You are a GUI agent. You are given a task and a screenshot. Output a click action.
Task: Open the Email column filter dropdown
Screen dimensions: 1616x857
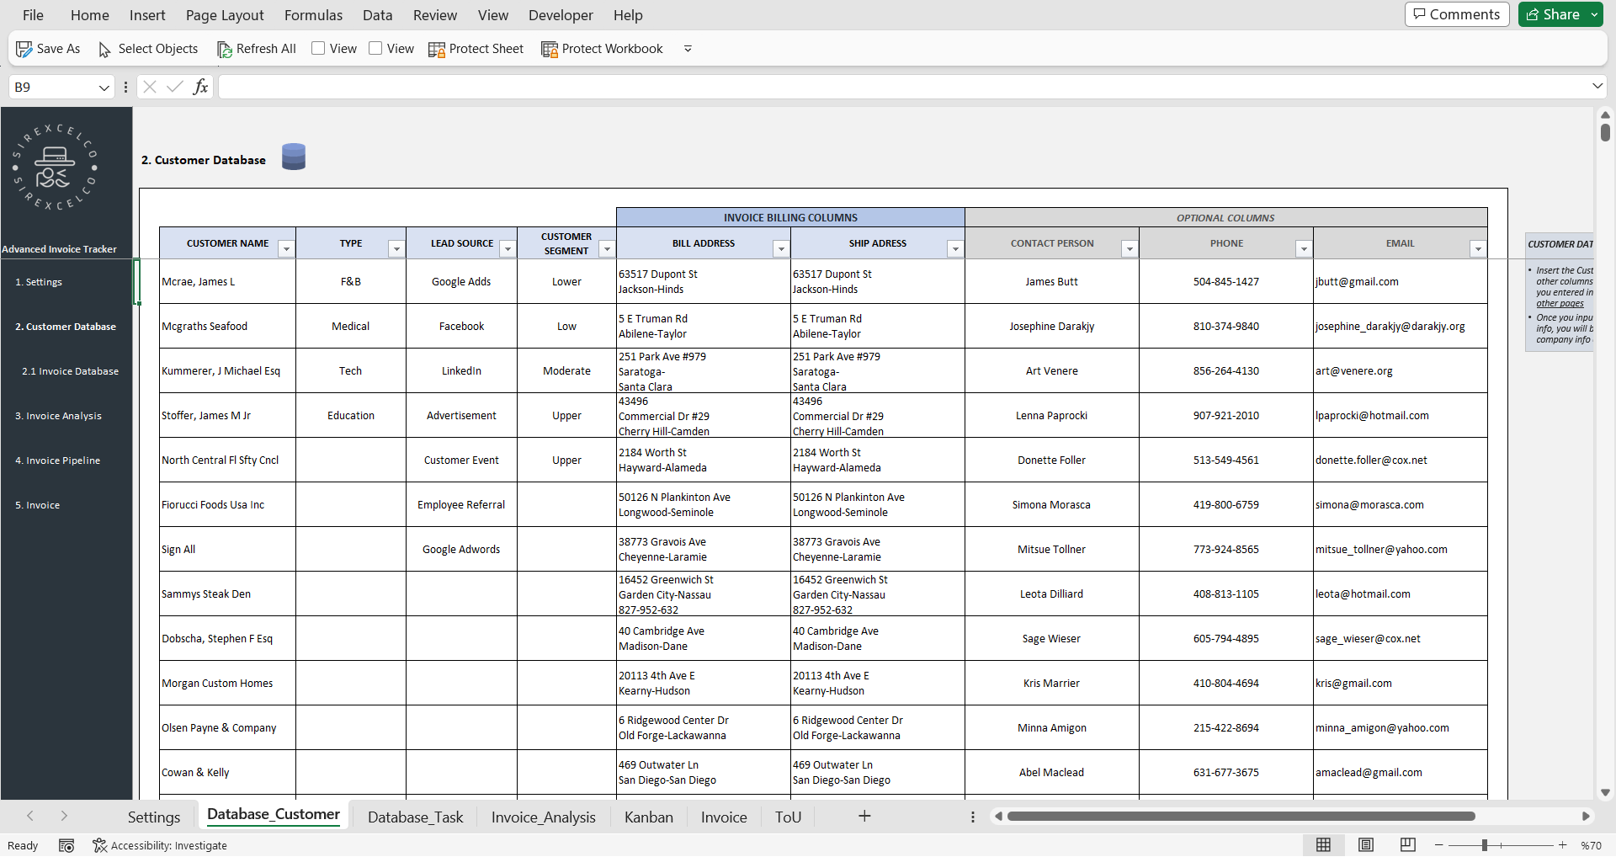1478,249
